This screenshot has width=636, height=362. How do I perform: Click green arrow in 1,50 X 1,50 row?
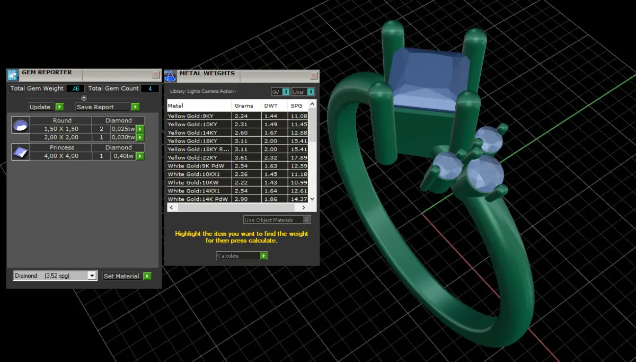point(140,129)
